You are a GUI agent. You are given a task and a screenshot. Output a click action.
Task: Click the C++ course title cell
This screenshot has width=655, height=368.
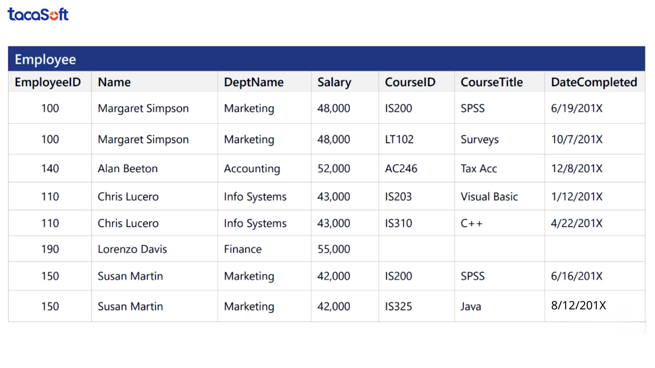tap(471, 223)
